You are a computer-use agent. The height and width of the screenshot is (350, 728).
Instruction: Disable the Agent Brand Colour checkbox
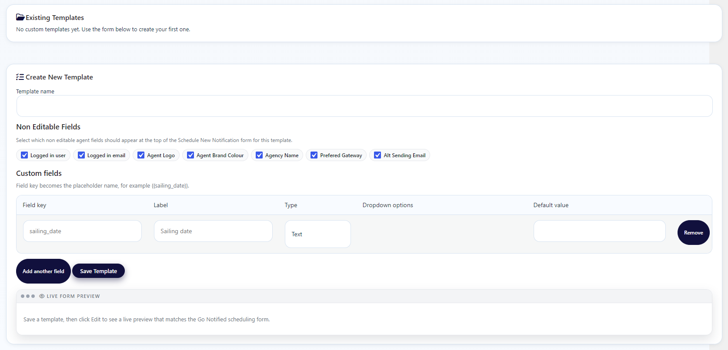pos(190,155)
